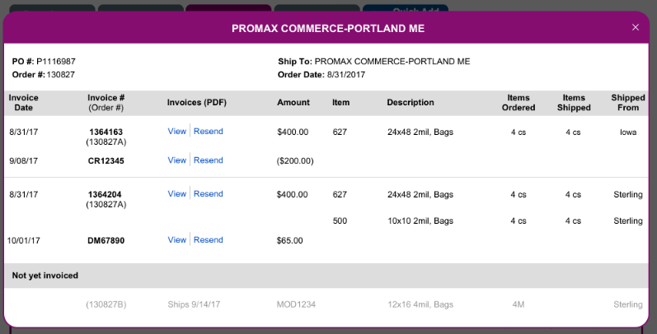Resend debit memo DM67890
Viewport: 657px width, 334px height.
click(x=209, y=240)
